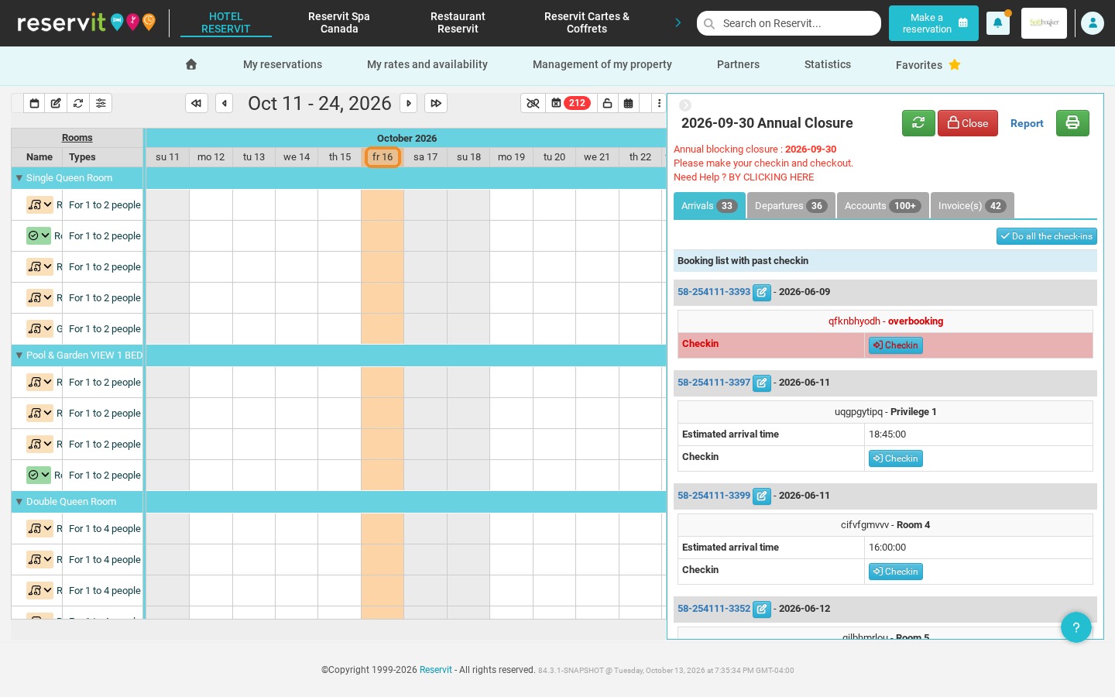This screenshot has width=1115, height=697.
Task: Click the unlock padlock icon in planning toolbar
Action: 608,103
